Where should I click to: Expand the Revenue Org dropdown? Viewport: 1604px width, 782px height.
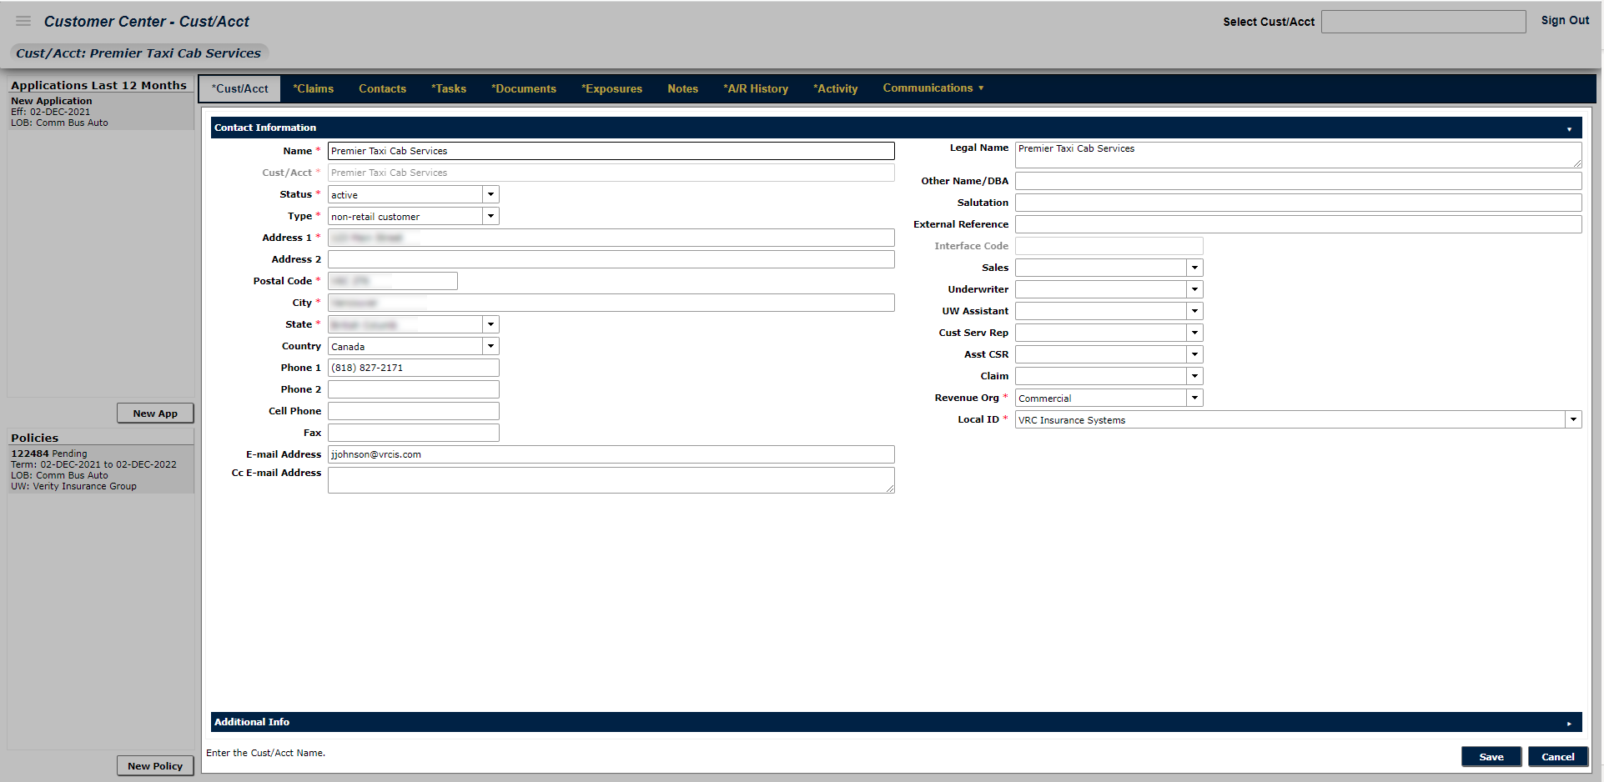point(1194,398)
